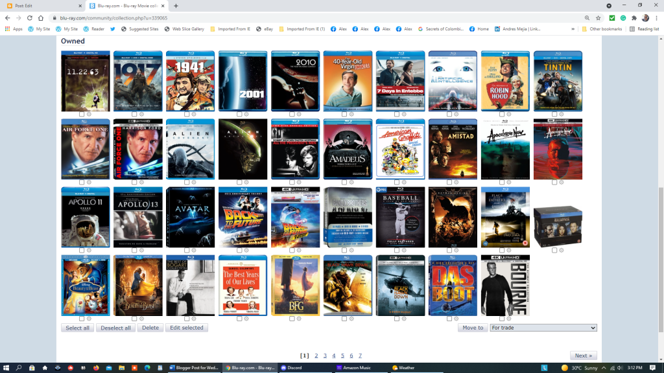The image size is (664, 373).
Task: Click the gear icon under Das Boot
Action: [456, 318]
